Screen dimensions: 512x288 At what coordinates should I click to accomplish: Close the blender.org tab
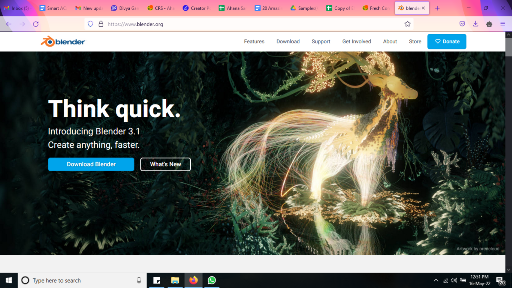(x=423, y=8)
